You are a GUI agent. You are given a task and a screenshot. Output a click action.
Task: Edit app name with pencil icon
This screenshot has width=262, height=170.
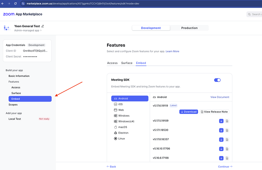43,26
